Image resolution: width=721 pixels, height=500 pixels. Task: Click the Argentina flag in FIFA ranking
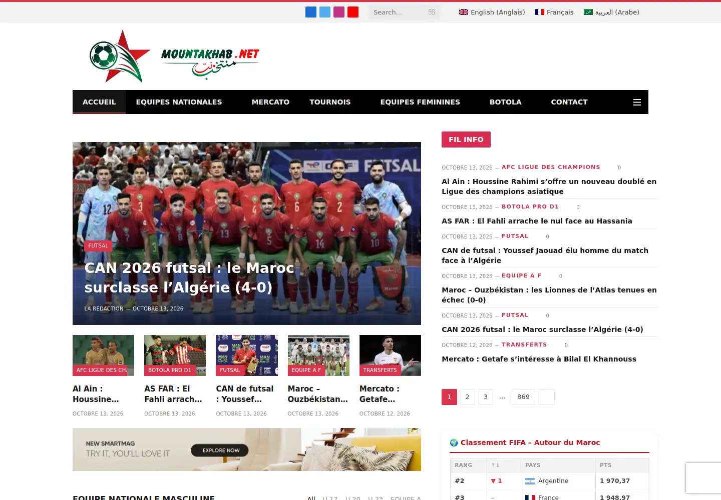coord(530,481)
